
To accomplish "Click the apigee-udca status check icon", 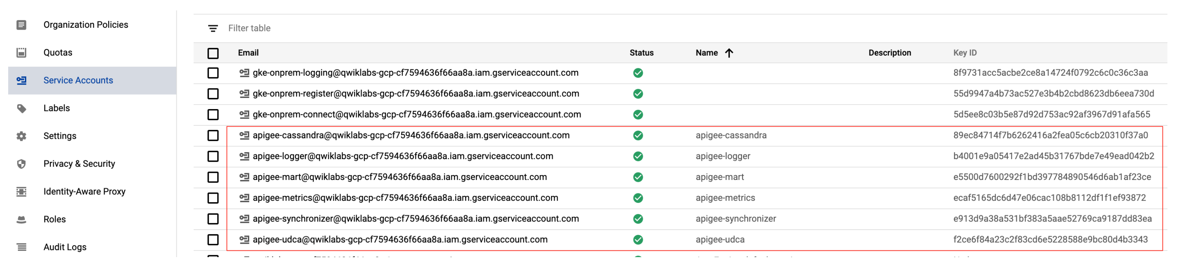I will [638, 239].
